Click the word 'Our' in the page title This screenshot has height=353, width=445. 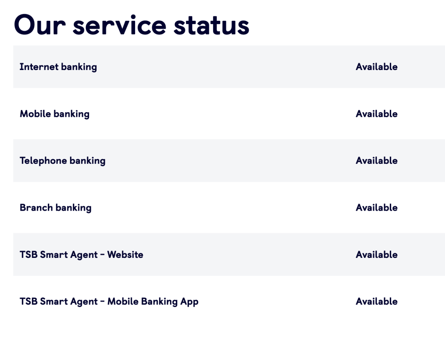(x=40, y=25)
